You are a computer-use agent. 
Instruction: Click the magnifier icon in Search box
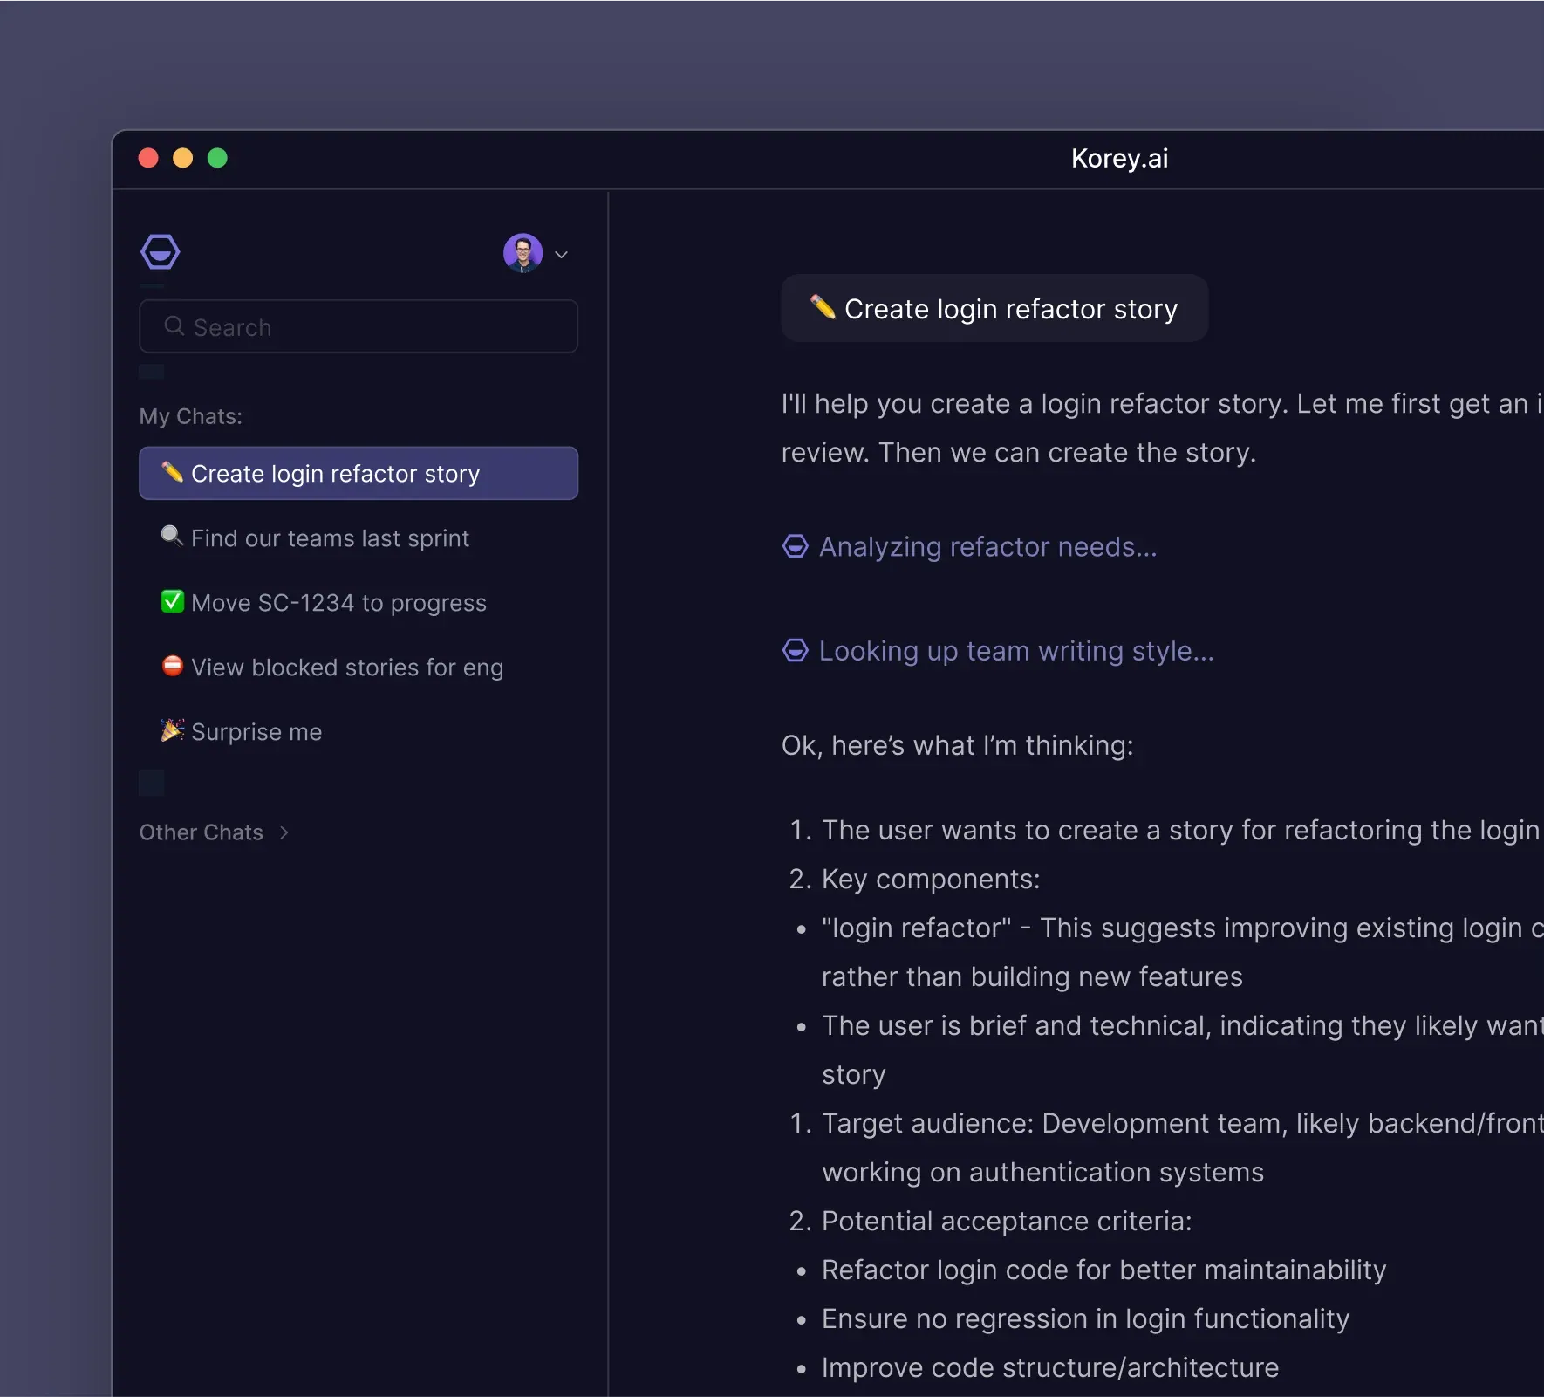pos(174,326)
